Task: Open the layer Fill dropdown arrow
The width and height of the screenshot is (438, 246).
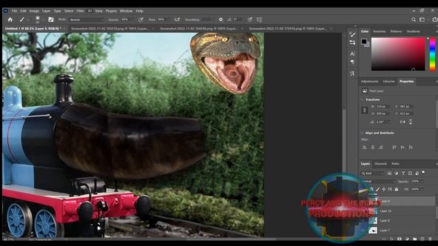Action: [x=422, y=189]
